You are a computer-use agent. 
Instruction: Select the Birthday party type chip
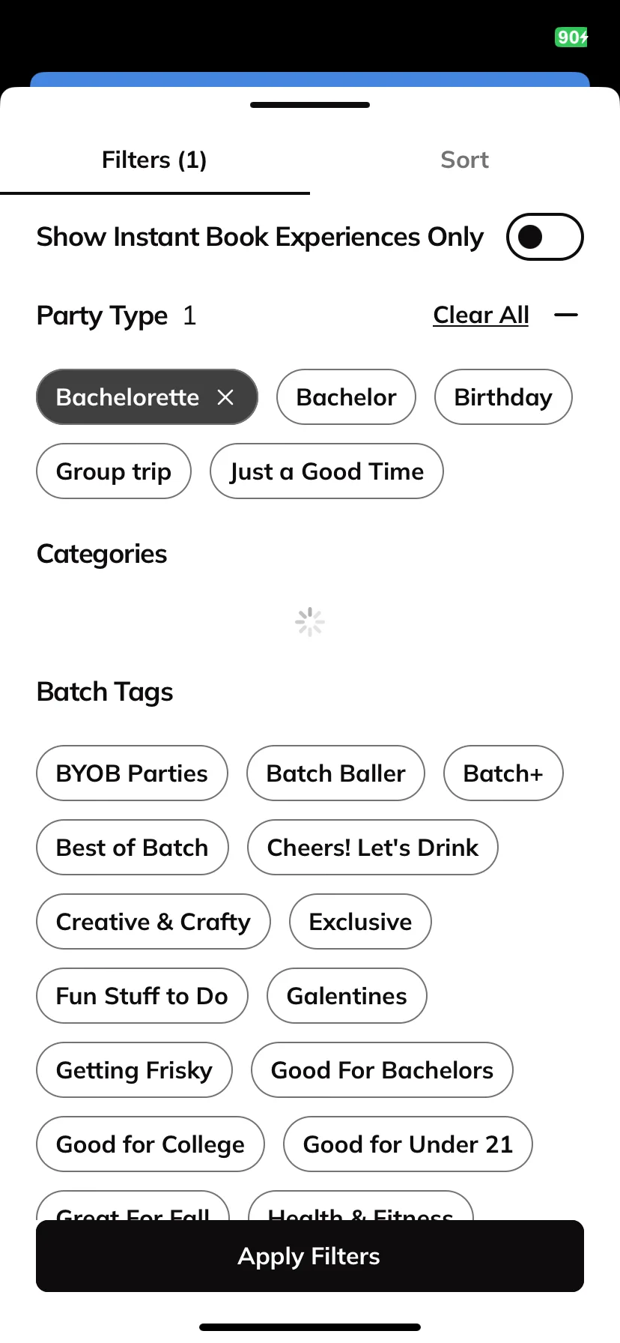pos(503,397)
